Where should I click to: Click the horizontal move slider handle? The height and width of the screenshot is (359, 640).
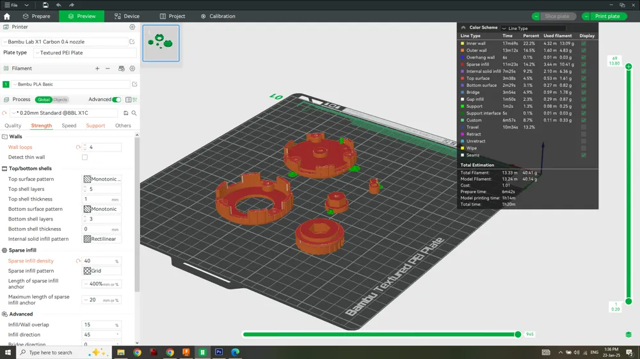coord(518,335)
